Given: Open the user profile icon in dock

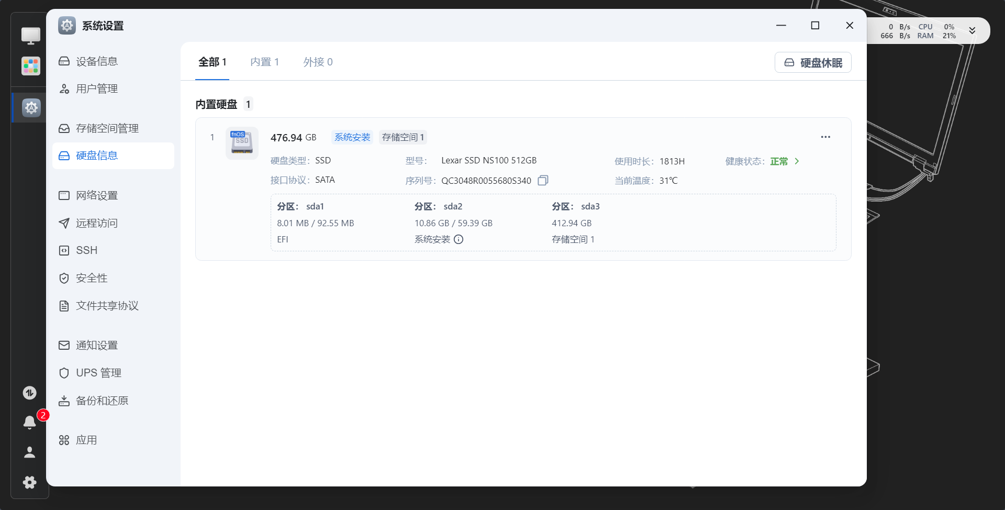Looking at the screenshot, I should click(30, 452).
